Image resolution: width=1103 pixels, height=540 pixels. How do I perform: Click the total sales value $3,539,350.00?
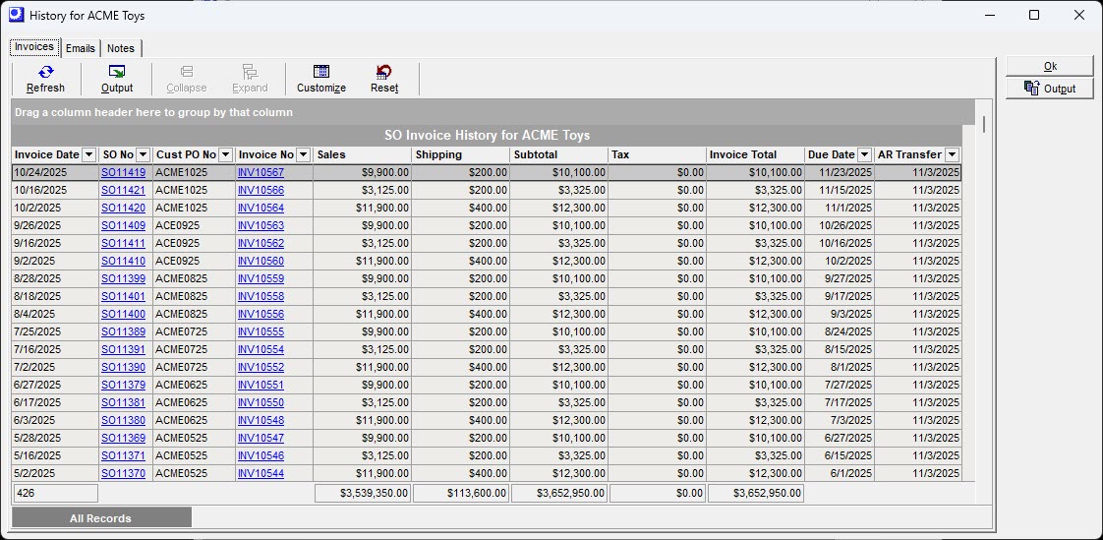[x=363, y=494]
